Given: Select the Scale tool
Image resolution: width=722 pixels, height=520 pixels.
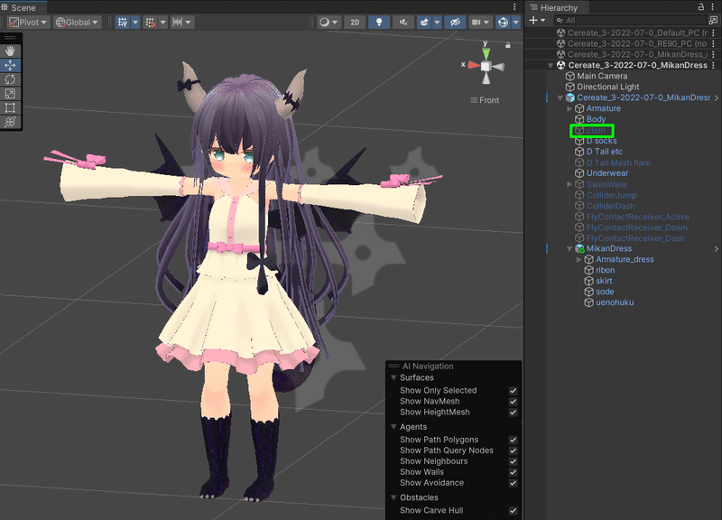Looking at the screenshot, I should coord(10,94).
